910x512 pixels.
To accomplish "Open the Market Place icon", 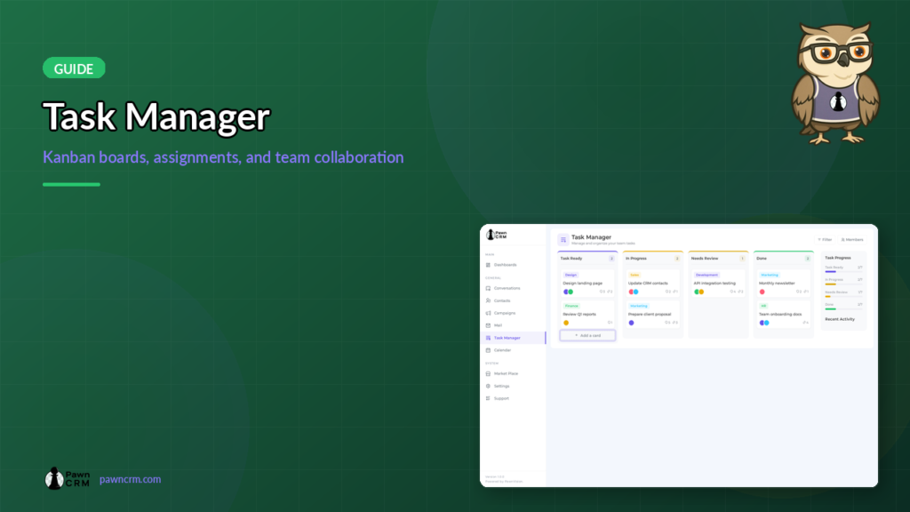I will pyautogui.click(x=489, y=373).
